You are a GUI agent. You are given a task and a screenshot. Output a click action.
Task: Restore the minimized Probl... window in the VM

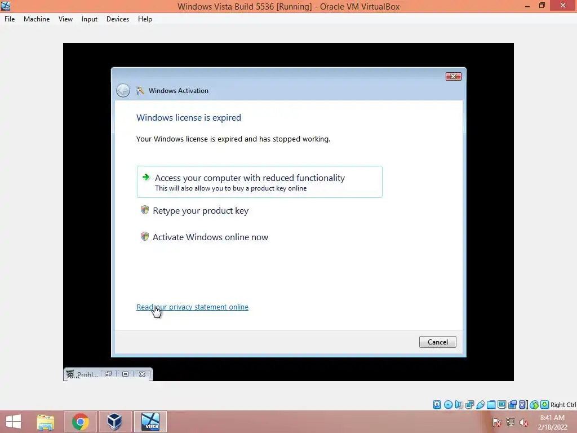tap(108, 374)
